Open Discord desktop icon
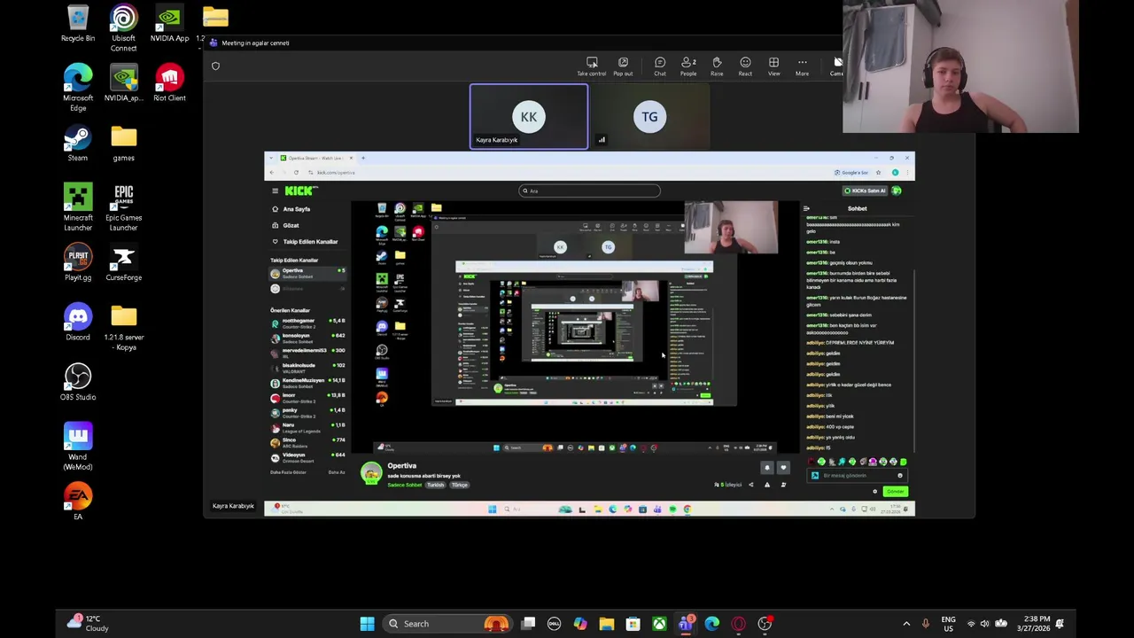Image resolution: width=1134 pixels, height=638 pixels. 78,323
